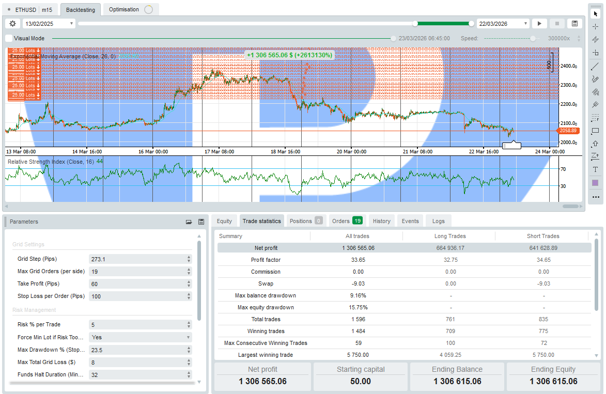Switch to the Optimisation tab
The image size is (606, 394).
(x=124, y=9)
